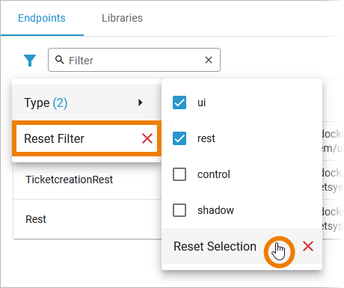Click the blue funnel filter icon
Screen dimensions: 344x288
tap(30, 61)
